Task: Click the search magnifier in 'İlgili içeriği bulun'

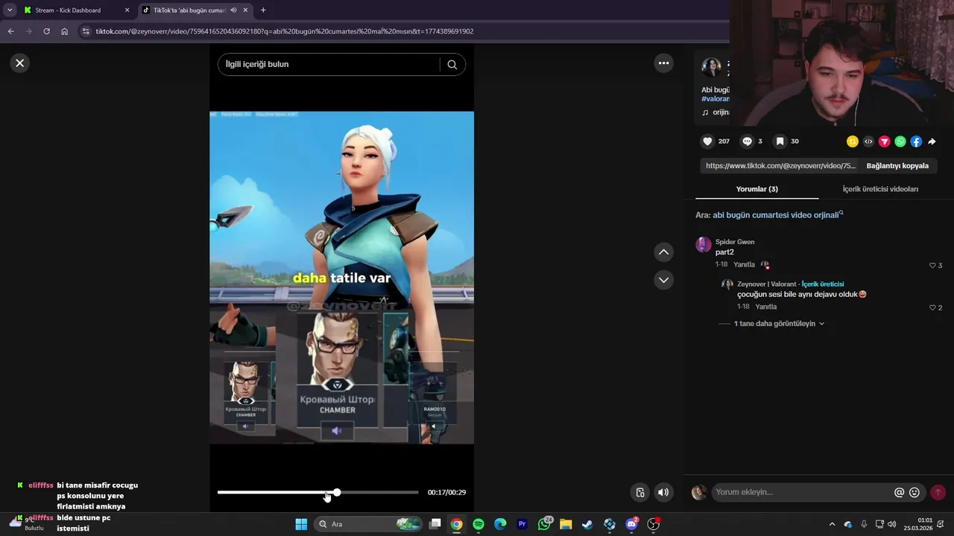Action: coord(452,64)
